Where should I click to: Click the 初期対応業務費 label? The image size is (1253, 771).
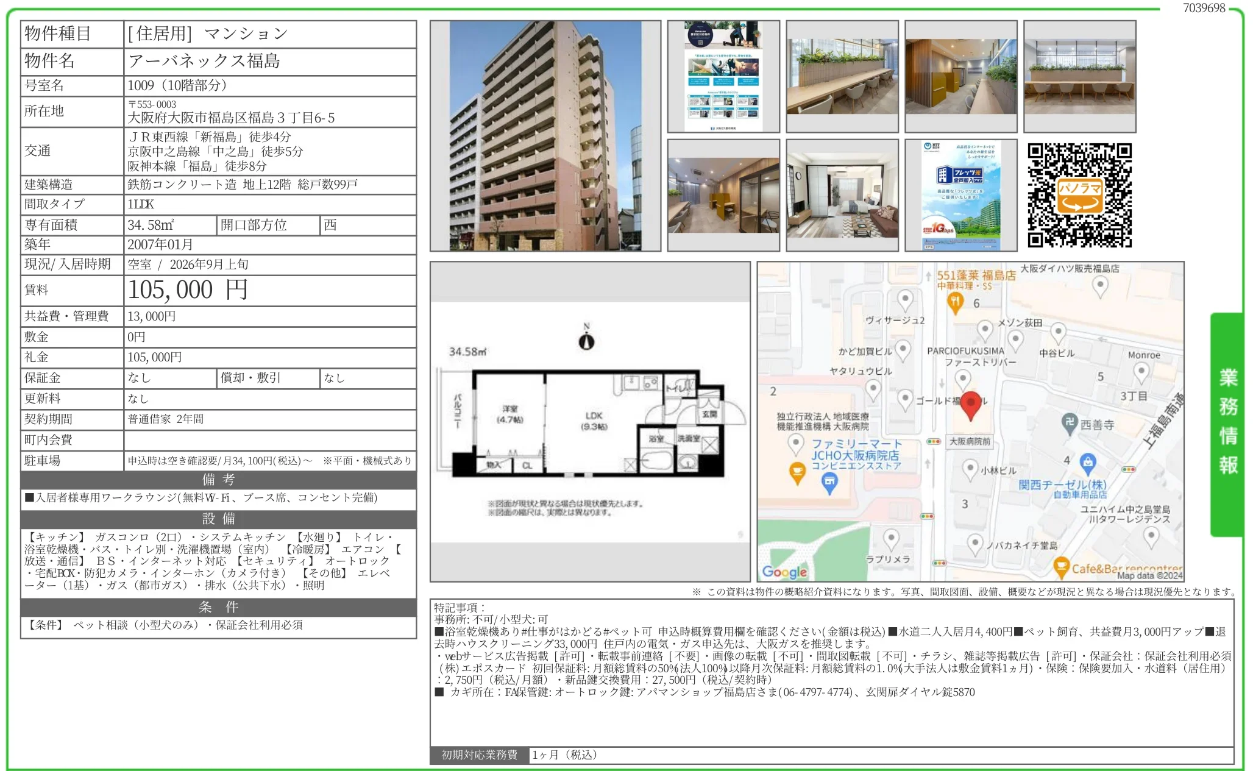480,755
